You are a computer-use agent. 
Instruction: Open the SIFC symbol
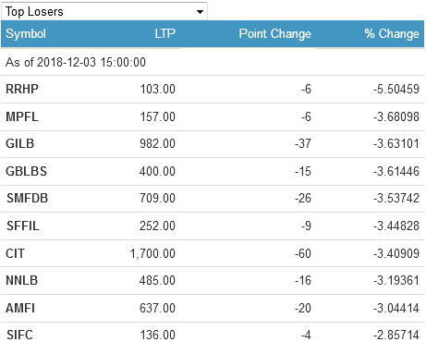pos(19,335)
